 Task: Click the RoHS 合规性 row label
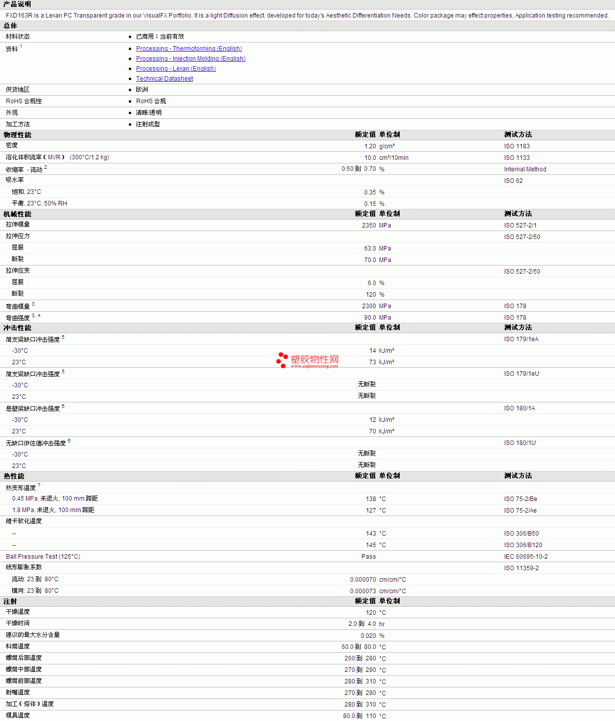(x=24, y=101)
